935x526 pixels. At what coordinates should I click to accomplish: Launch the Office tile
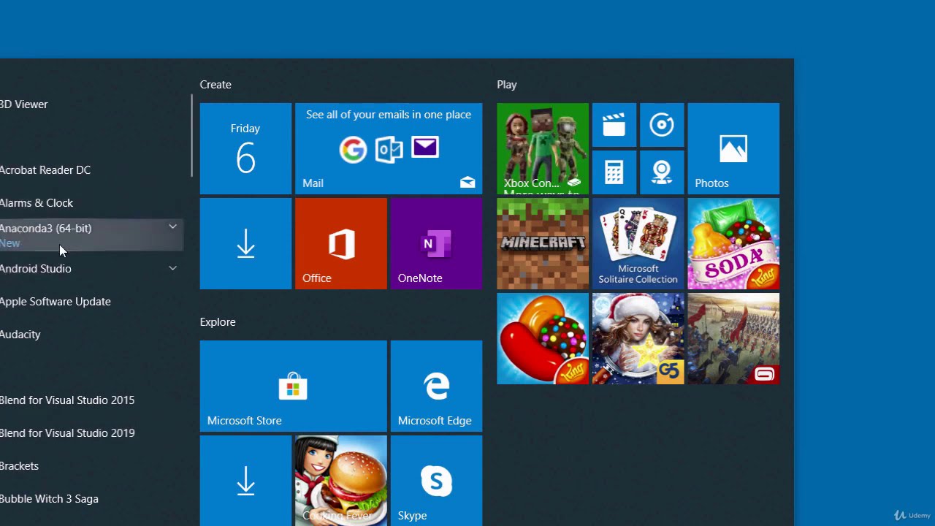(341, 243)
